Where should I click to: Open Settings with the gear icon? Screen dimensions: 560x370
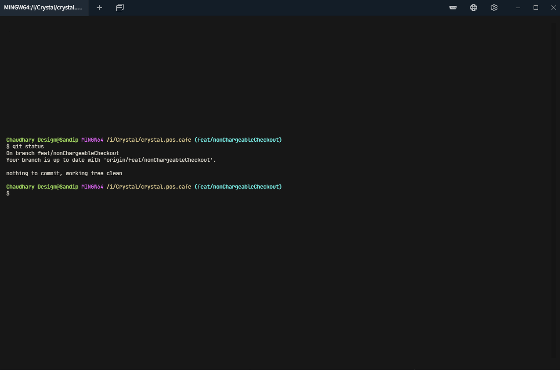[494, 8]
